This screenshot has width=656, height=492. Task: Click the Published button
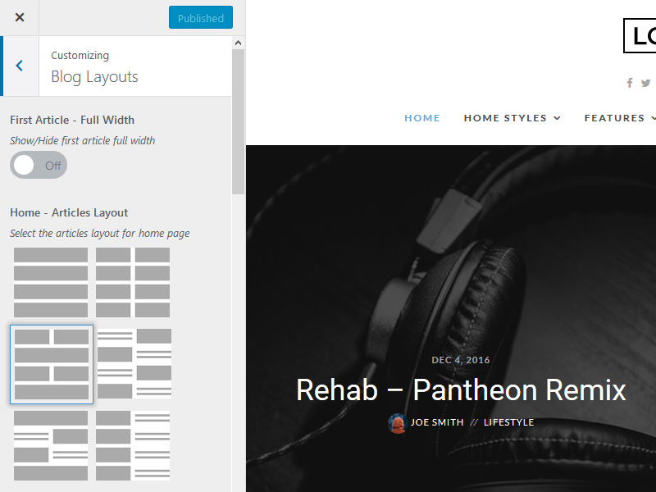200,18
